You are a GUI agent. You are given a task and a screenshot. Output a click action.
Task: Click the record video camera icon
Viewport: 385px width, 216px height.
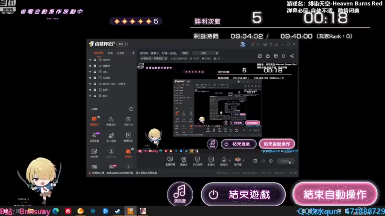(255, 161)
